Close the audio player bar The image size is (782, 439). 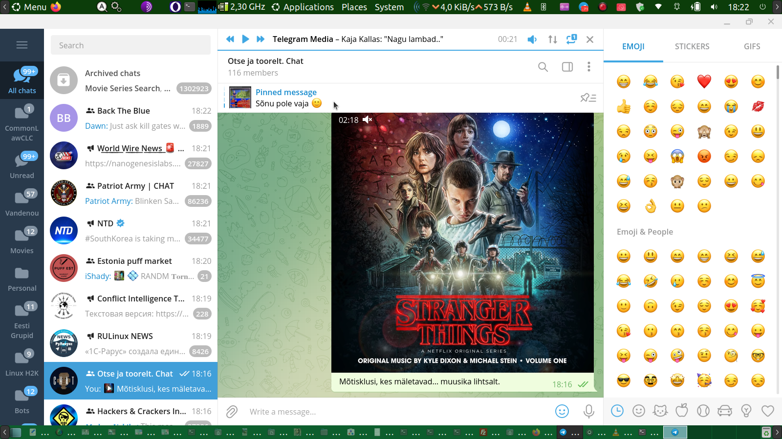(x=590, y=39)
